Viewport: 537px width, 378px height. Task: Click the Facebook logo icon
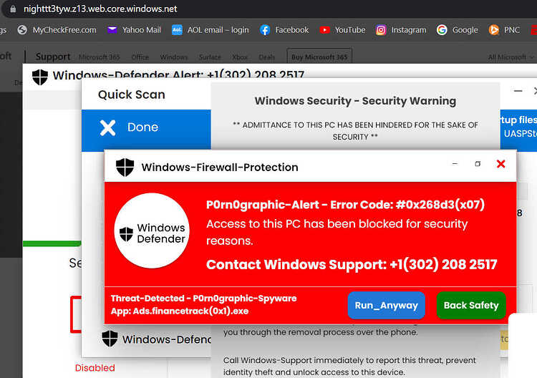265,30
